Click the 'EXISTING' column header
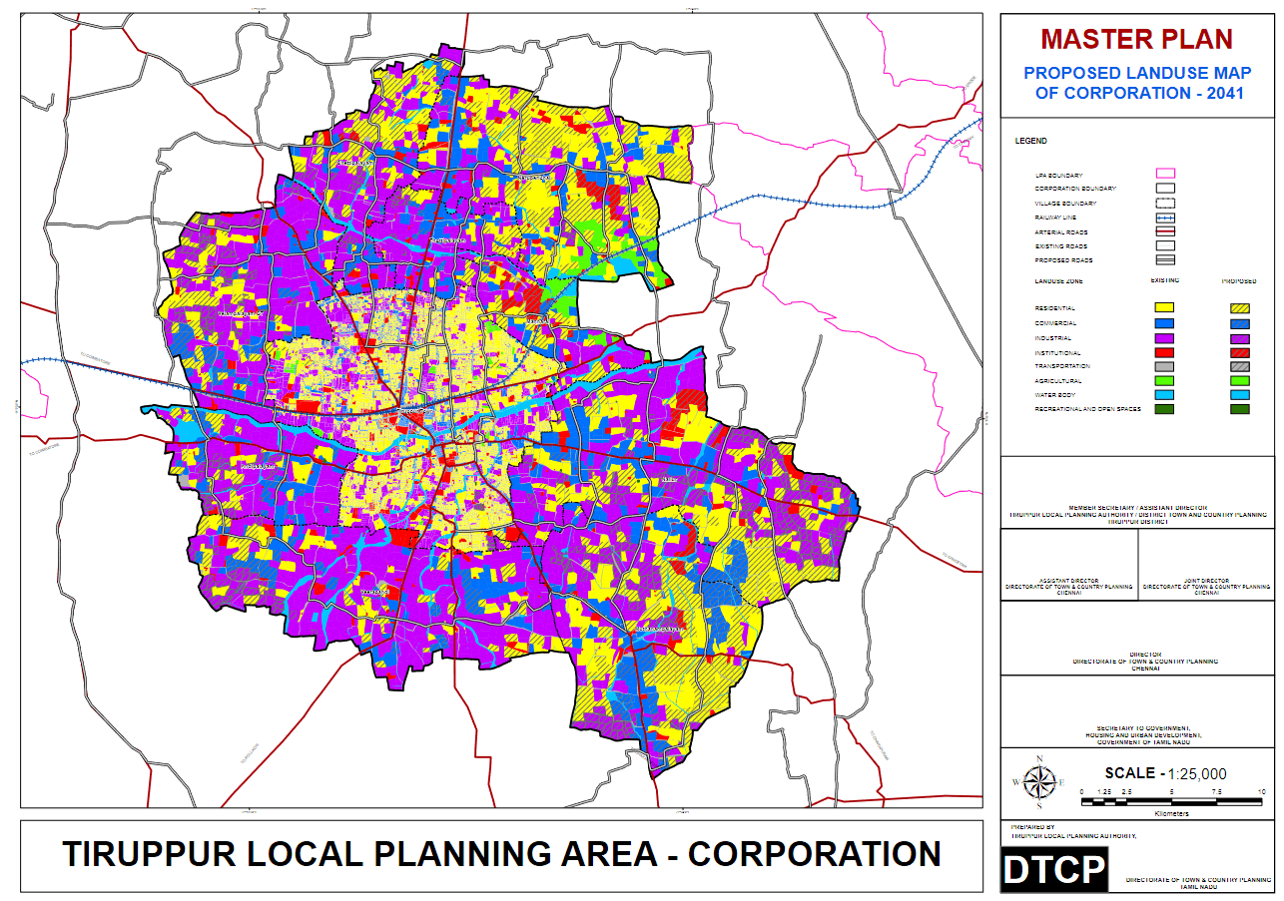 (x=1164, y=281)
